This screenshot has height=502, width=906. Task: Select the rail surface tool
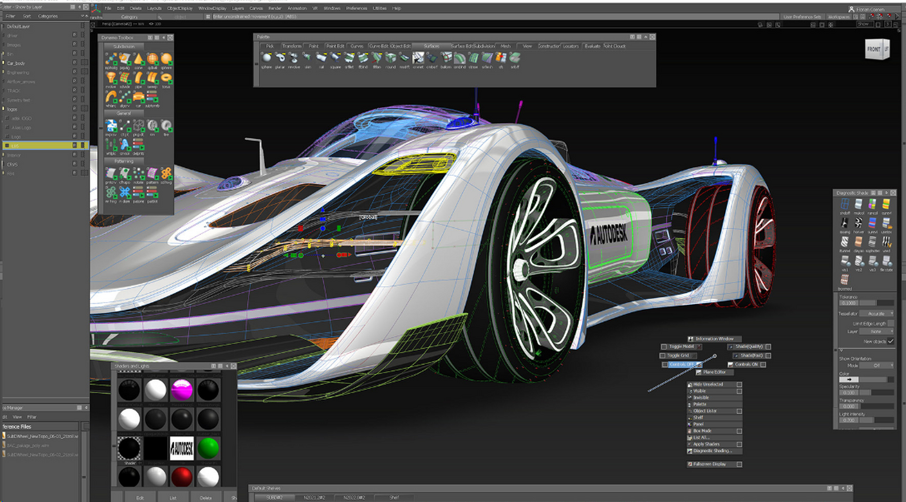[x=321, y=58]
